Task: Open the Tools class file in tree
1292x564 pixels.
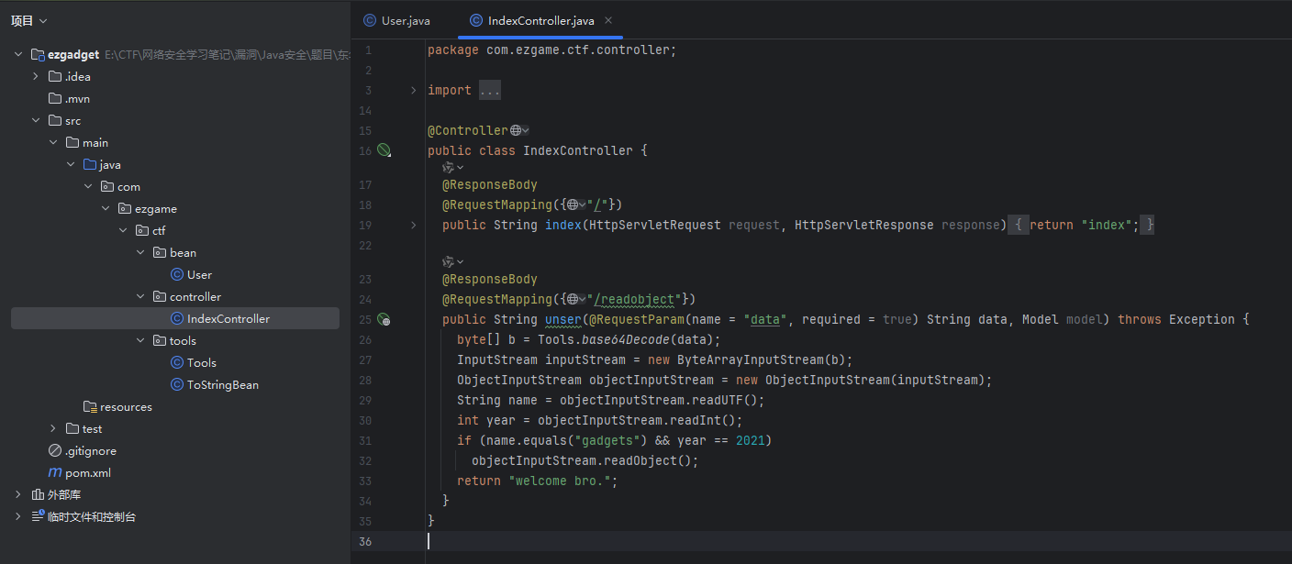Action: [201, 362]
